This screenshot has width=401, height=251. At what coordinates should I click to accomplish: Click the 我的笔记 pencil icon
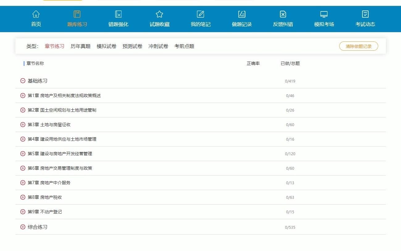201,14
